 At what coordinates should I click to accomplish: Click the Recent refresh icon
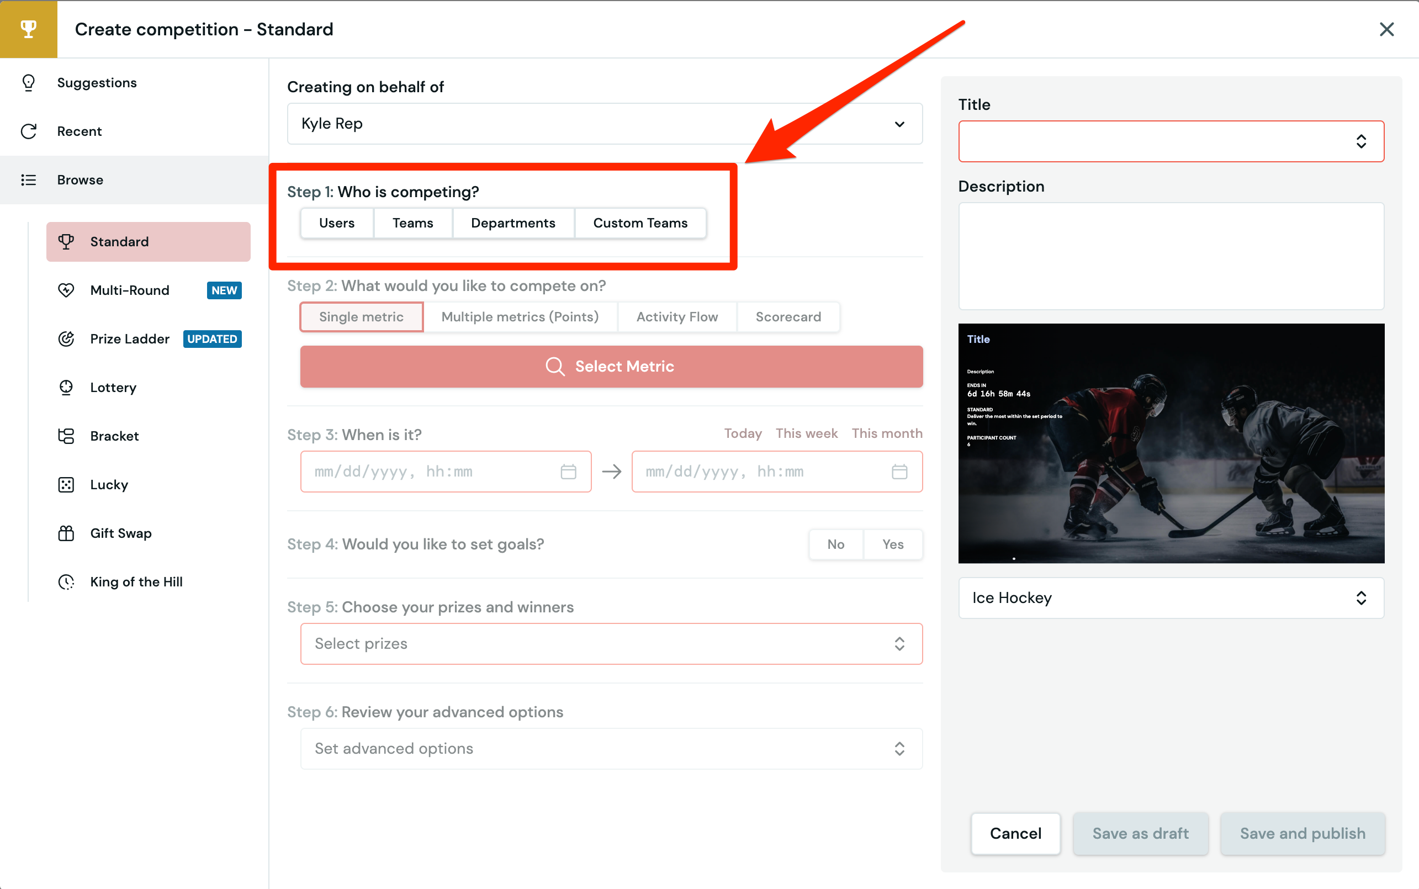pos(28,131)
